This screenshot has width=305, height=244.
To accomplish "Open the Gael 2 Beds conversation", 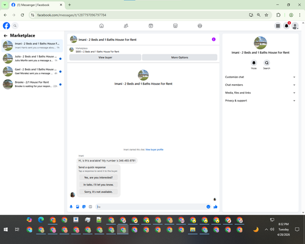I will tap(32, 71).
